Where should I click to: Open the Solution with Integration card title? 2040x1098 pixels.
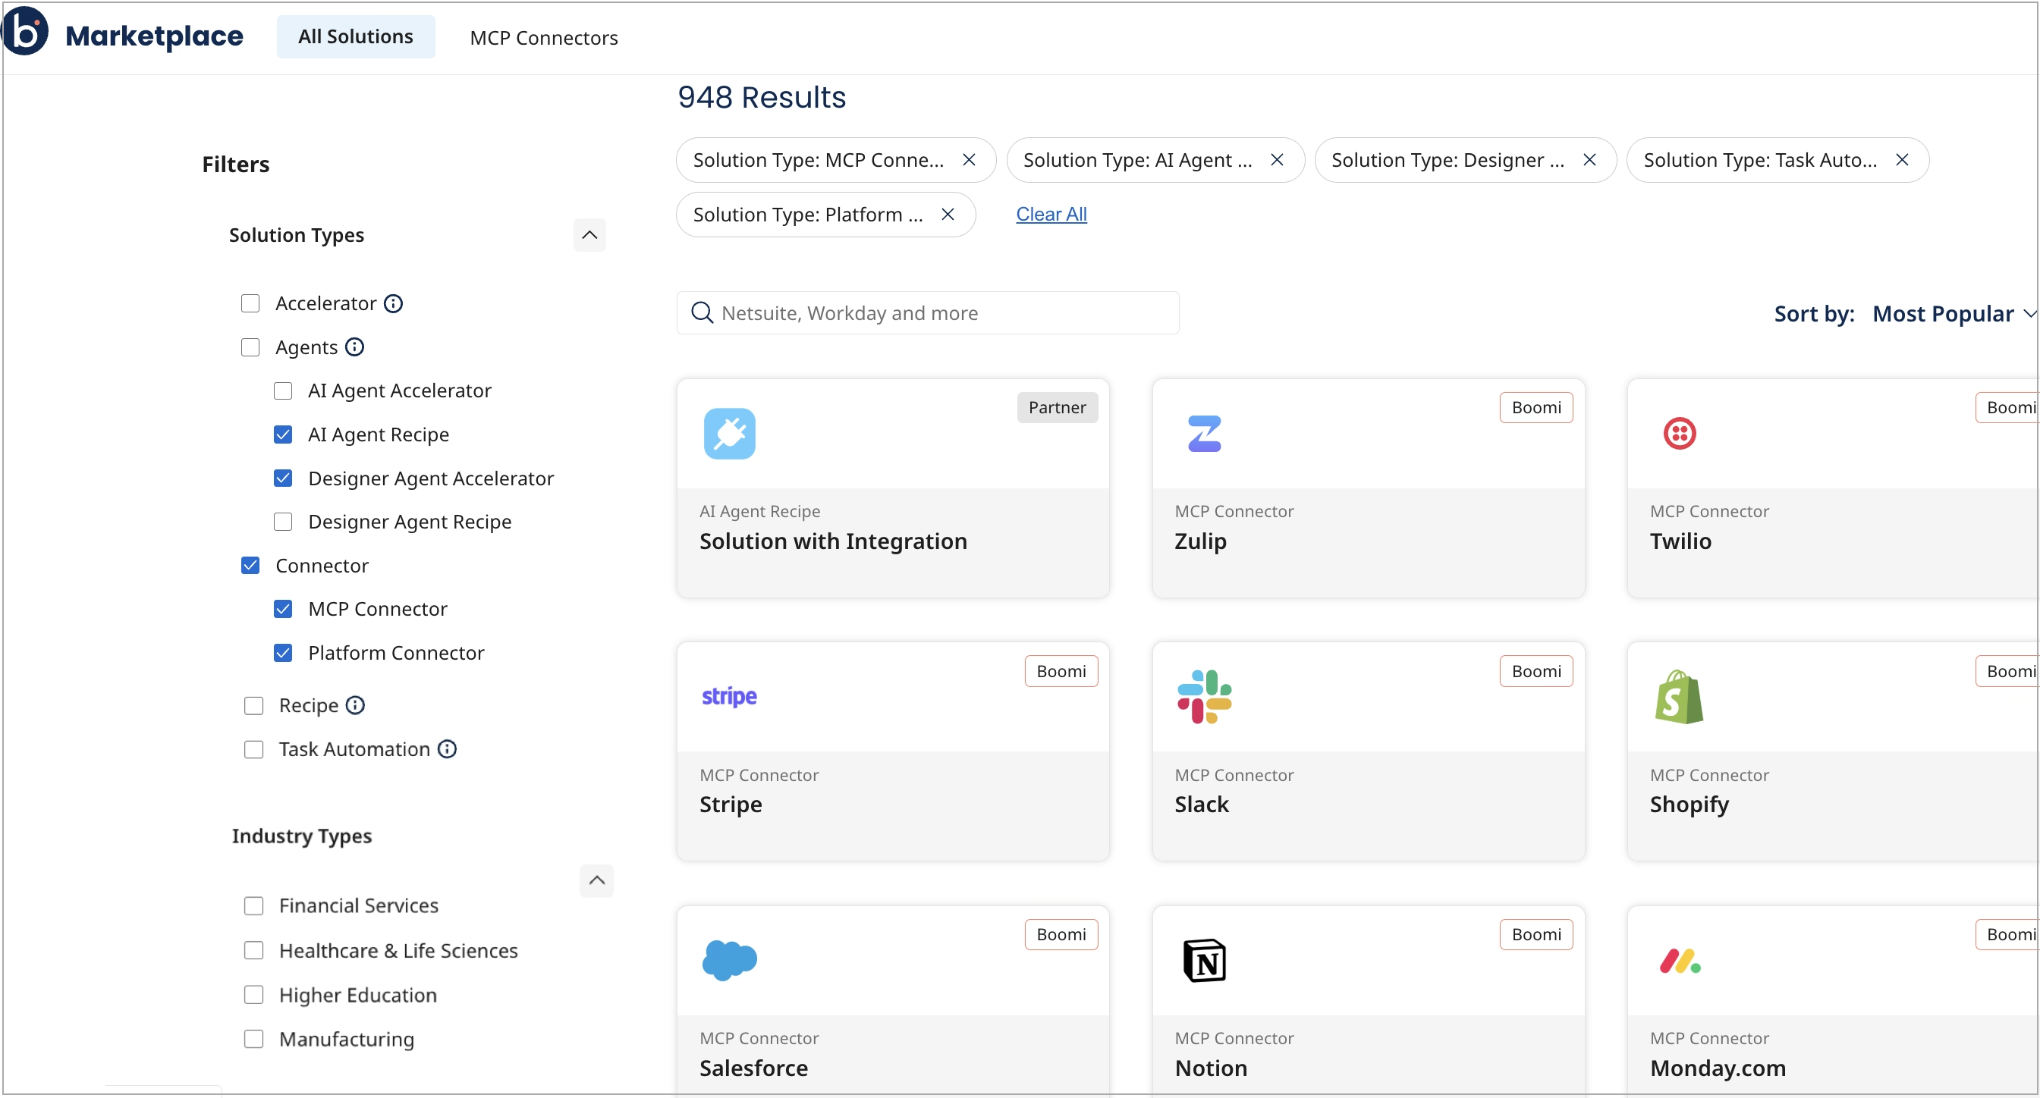[832, 541]
